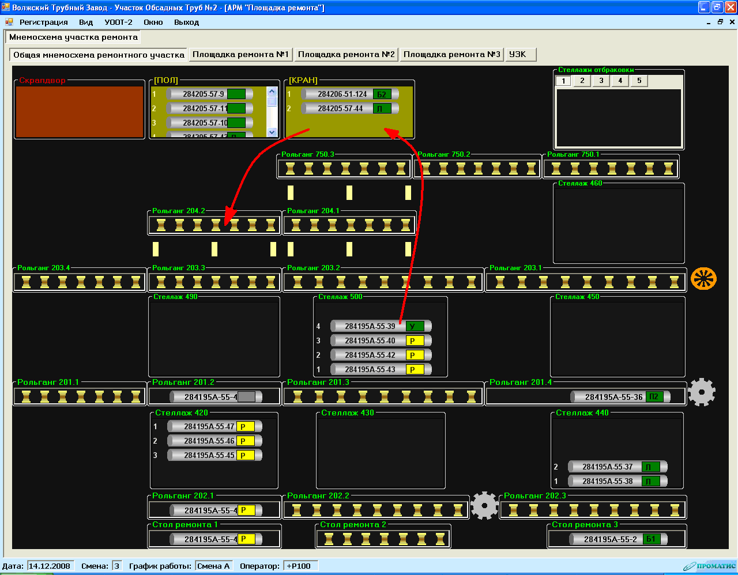Screen dimensions: 738x575
Task: Select pipe 284206-51-124 in the КРАН panel
Action: pyautogui.click(x=342, y=94)
